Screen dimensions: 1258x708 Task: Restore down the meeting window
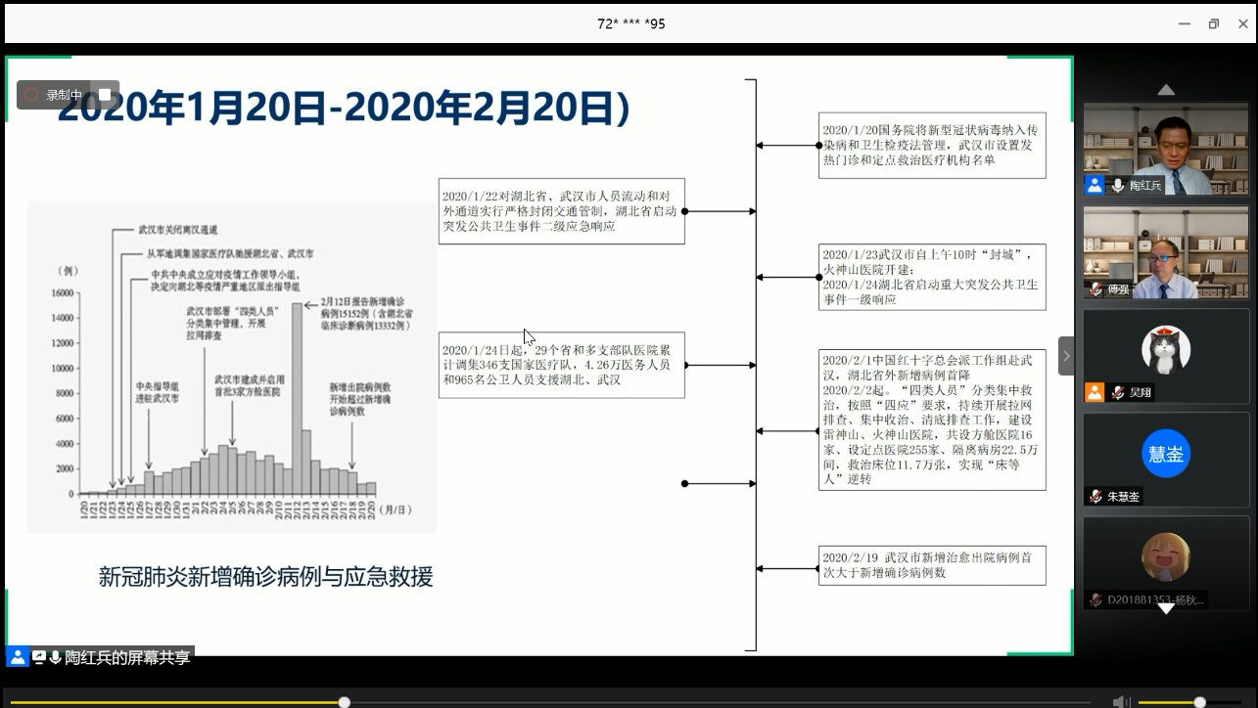[x=1214, y=23]
